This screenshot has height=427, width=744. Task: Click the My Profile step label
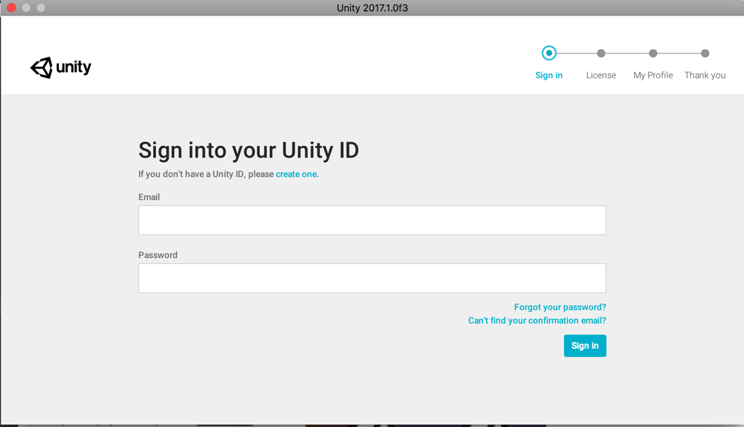653,75
